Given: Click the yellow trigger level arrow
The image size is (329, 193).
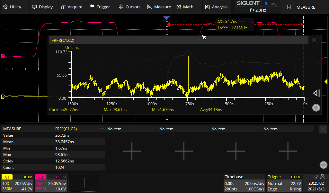Looking at the screenshot, I should 326,81.
